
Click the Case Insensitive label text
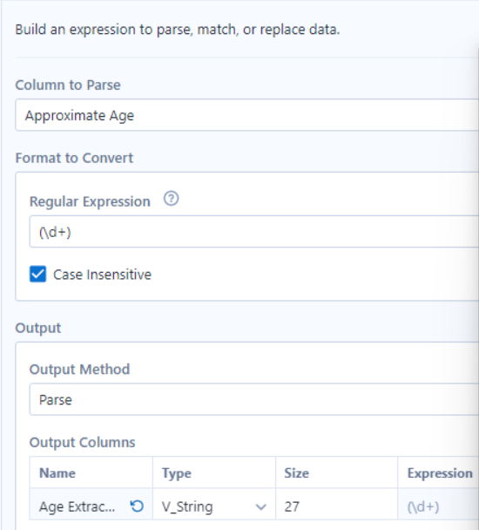point(102,275)
